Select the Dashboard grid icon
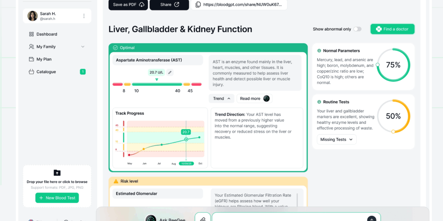This screenshot has height=221, width=443. [x=31, y=34]
